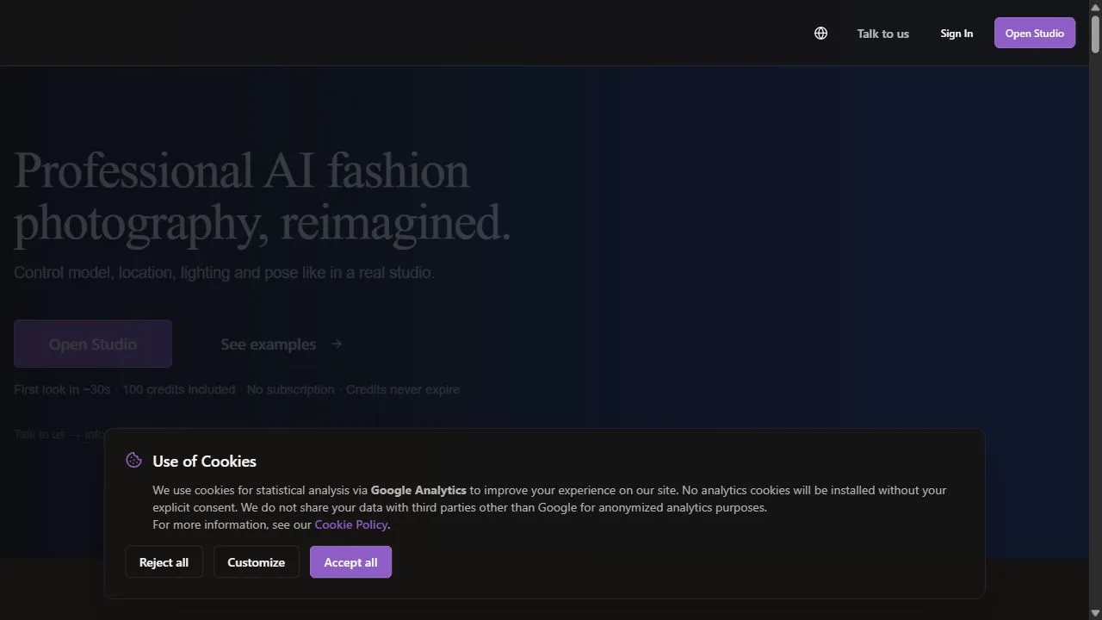Select Sign In in the top navigation
The height and width of the screenshot is (620, 1102).
pos(957,34)
